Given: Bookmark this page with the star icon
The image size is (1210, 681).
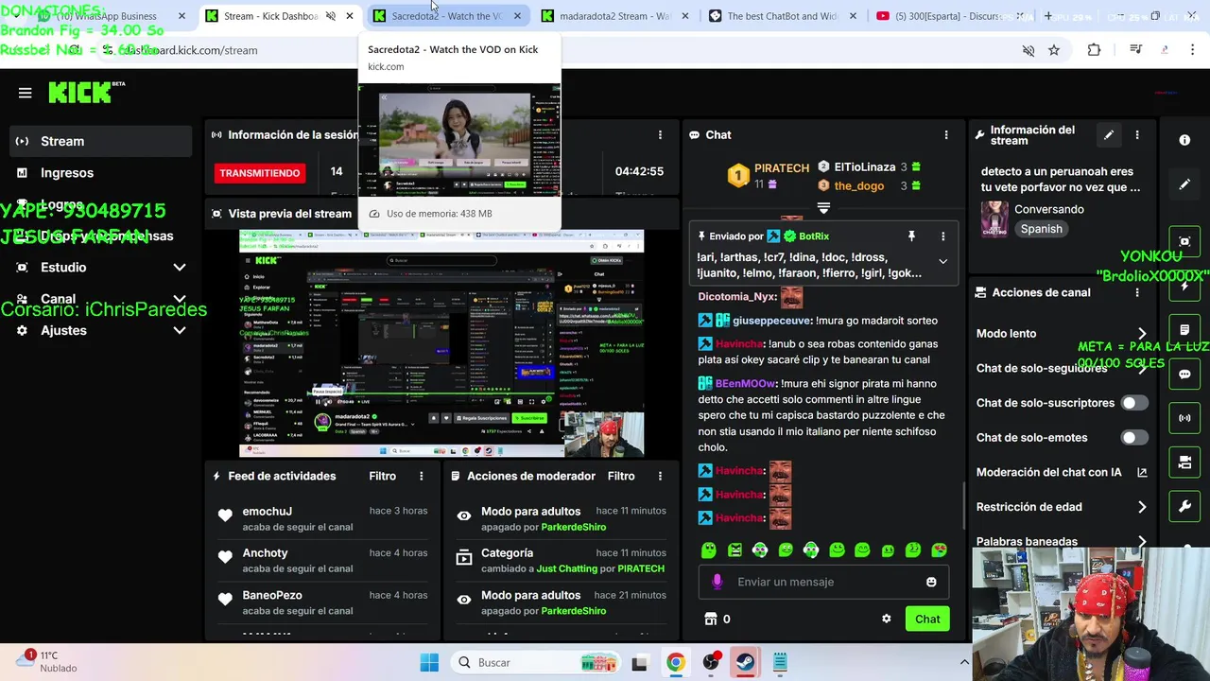Looking at the screenshot, I should 1054,50.
